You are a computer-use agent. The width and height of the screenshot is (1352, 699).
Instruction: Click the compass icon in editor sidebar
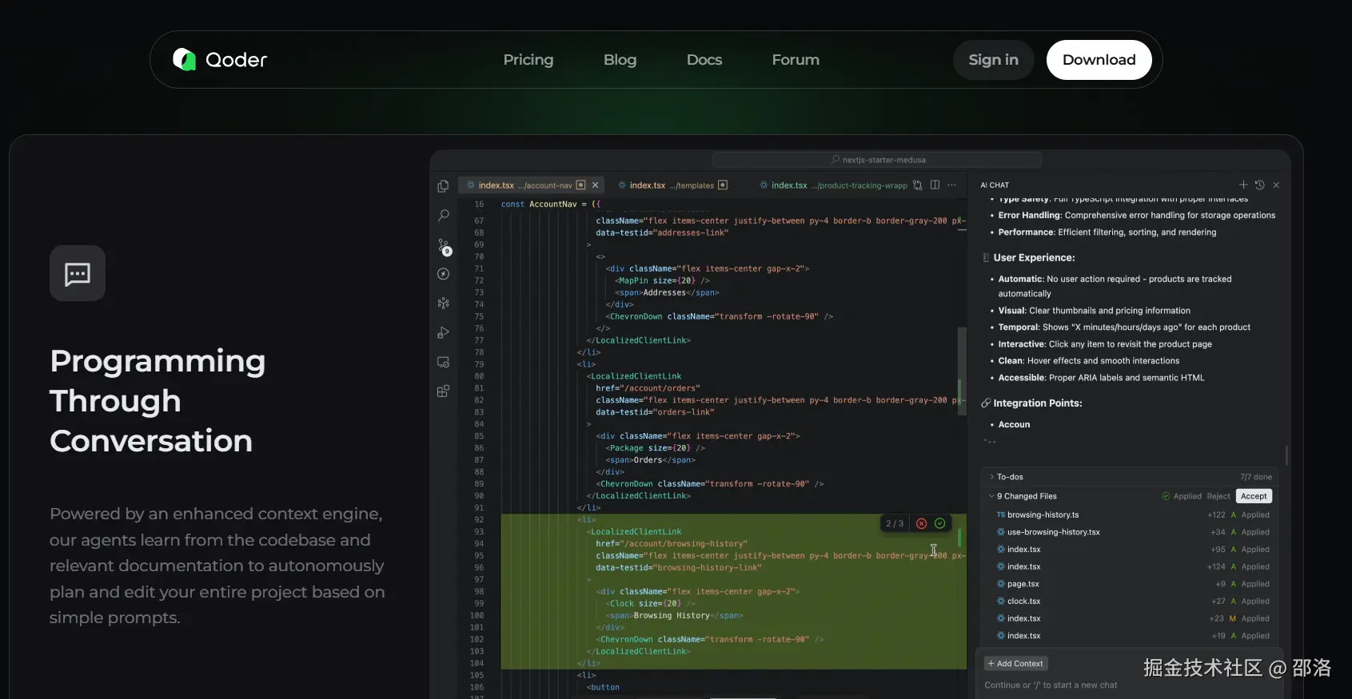coord(443,274)
